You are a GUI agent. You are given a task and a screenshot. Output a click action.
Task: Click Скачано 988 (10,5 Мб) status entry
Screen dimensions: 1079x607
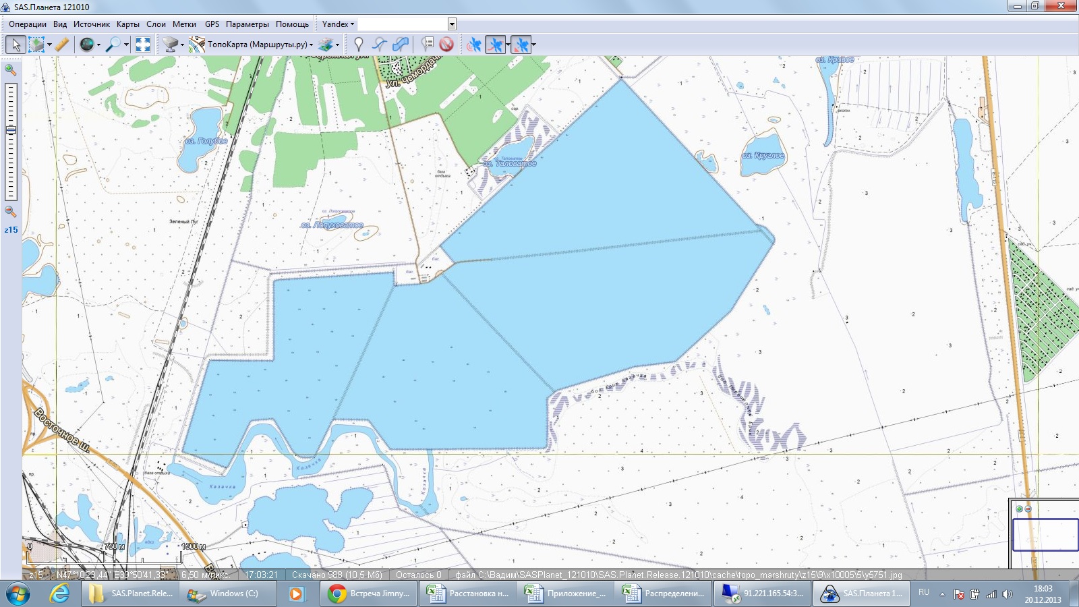click(337, 575)
